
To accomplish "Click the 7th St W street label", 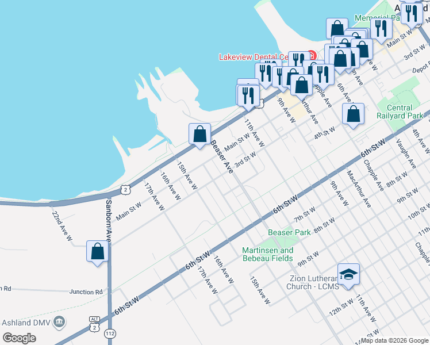I will tap(305, 214).
